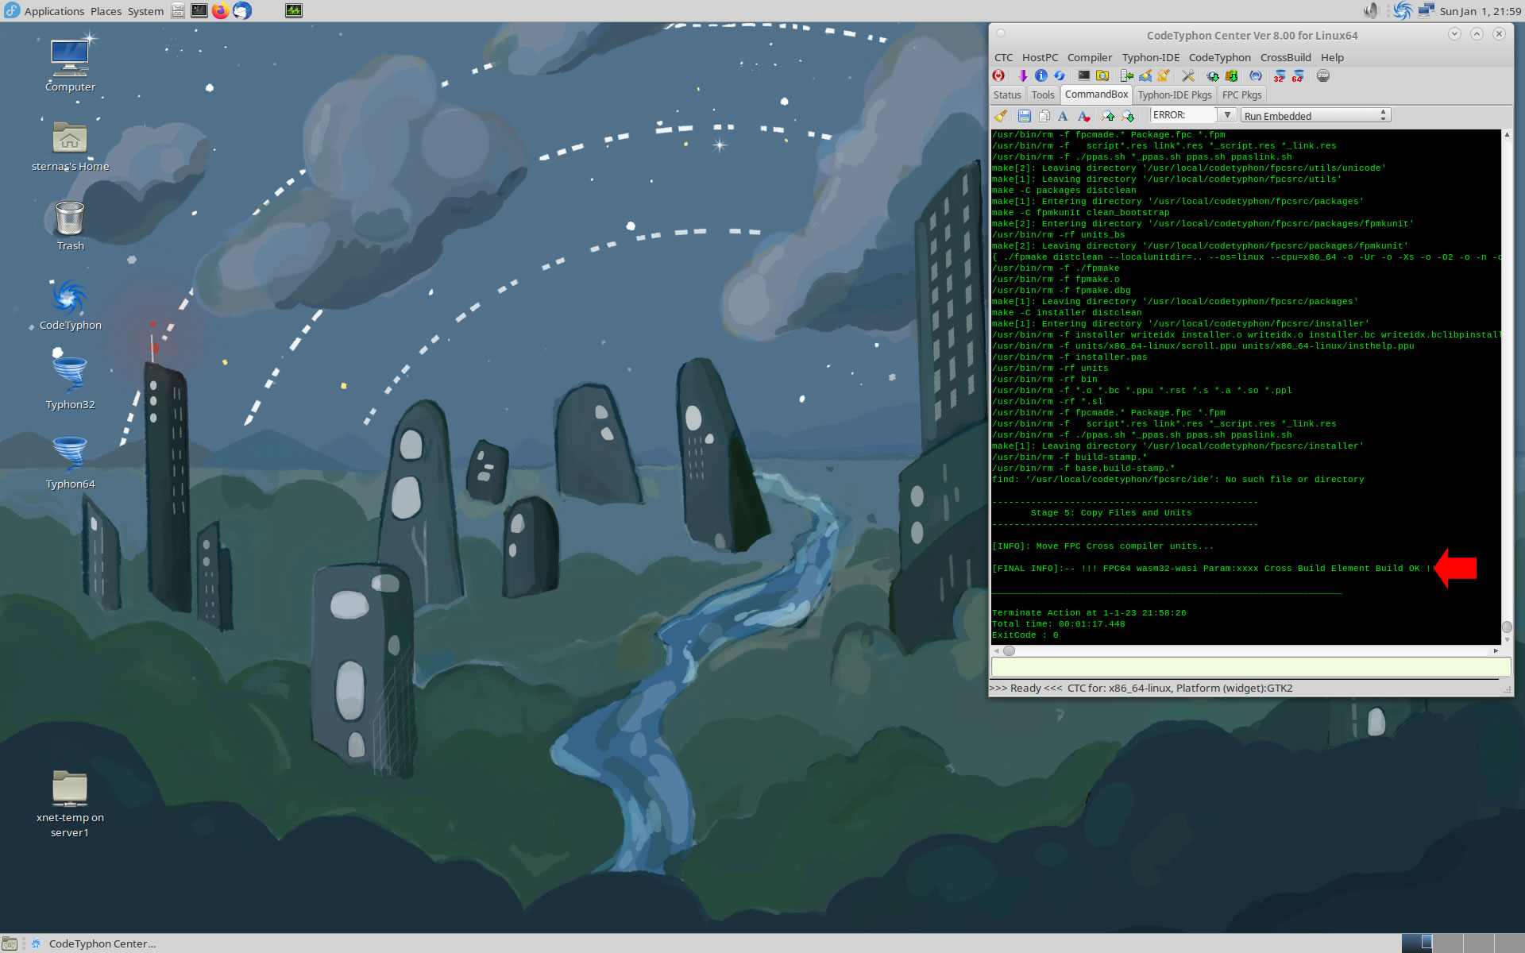Switch to the Tools tab
Image resolution: width=1525 pixels, height=953 pixels.
pyautogui.click(x=1043, y=95)
